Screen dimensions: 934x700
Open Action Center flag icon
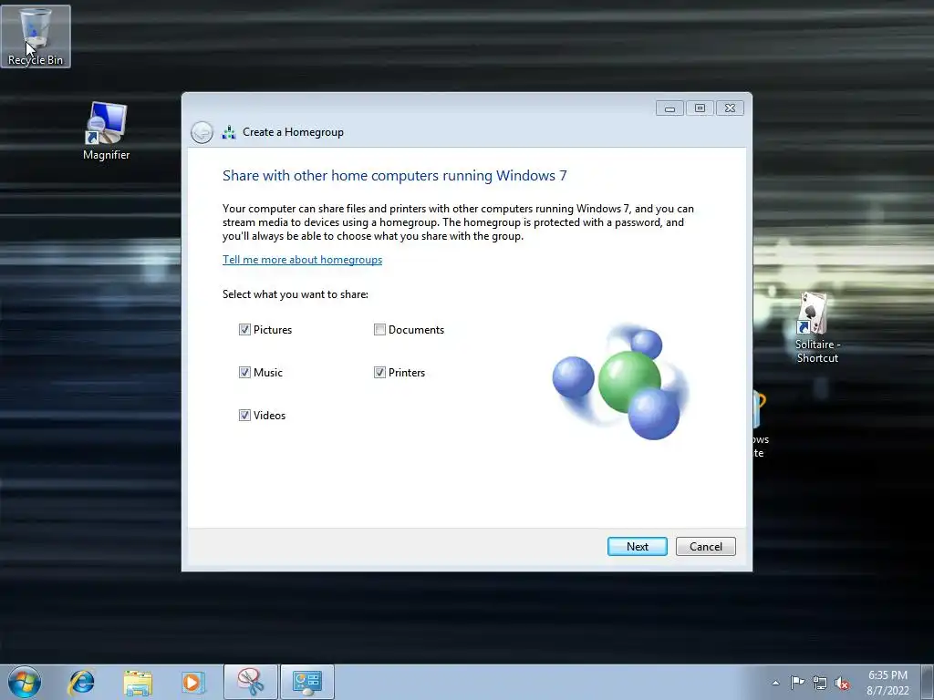(797, 682)
